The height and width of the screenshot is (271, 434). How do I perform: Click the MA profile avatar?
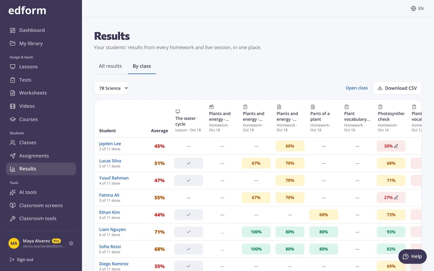(14, 243)
